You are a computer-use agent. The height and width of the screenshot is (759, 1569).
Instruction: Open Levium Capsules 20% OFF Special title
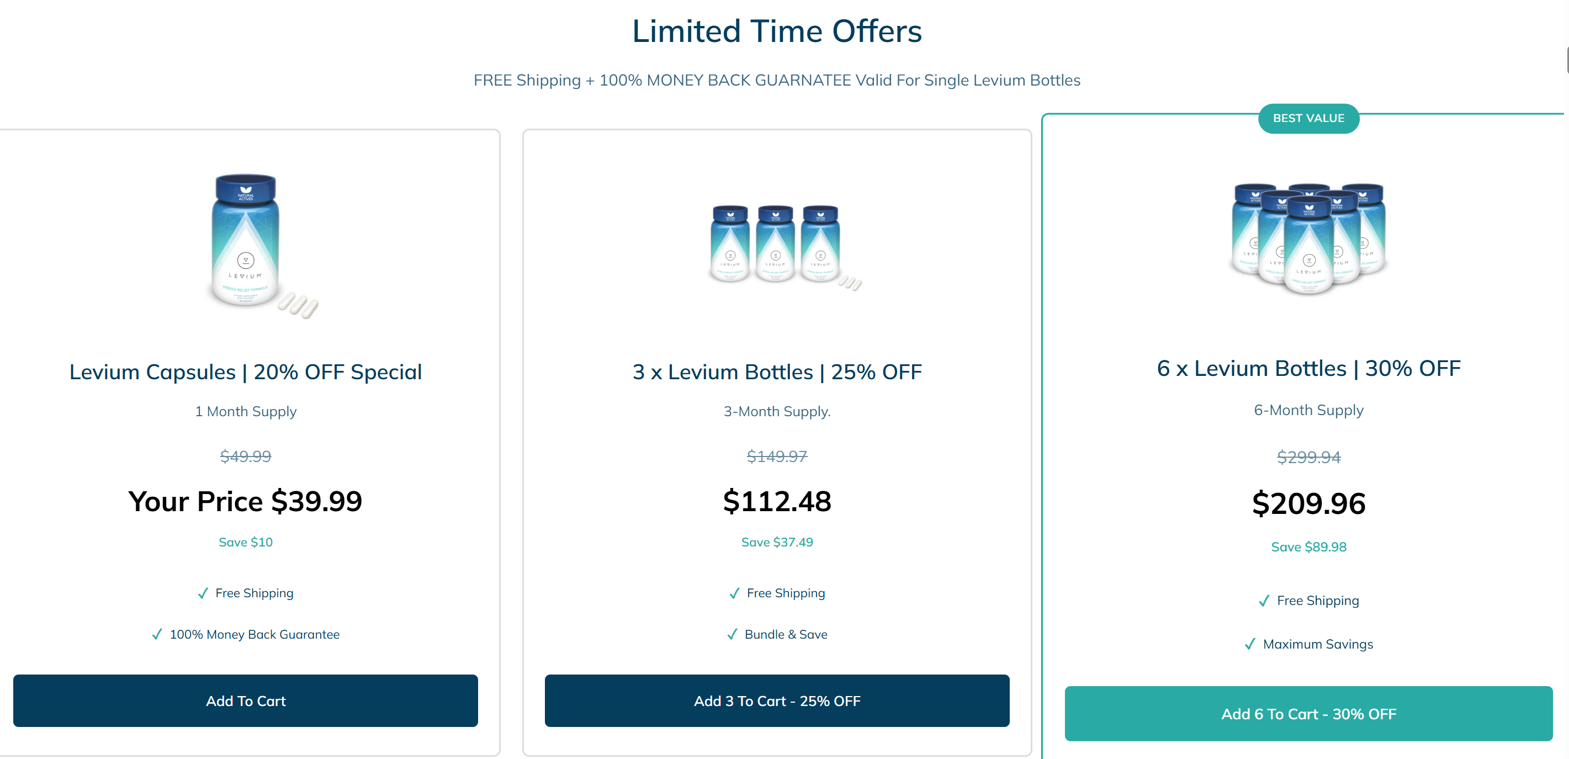(x=246, y=371)
